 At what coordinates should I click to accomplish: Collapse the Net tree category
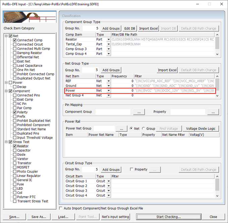[x=6, y=36]
